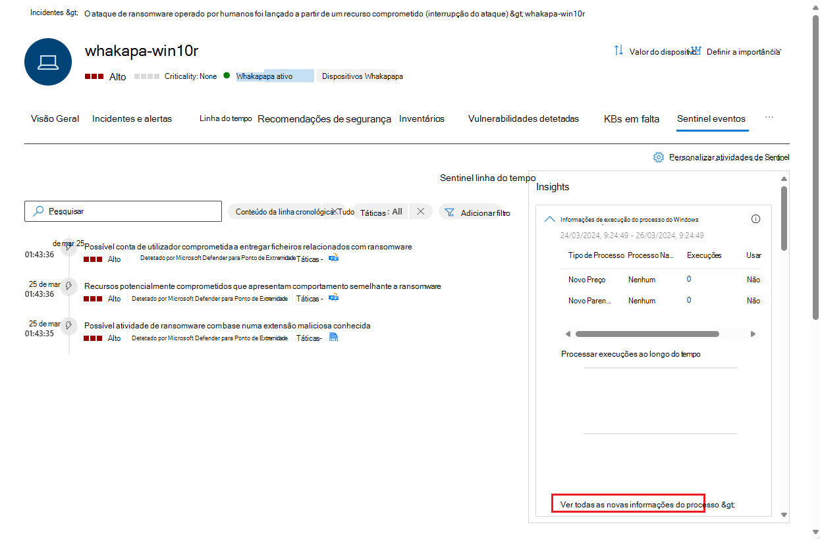Open alert Recursos potencialmente comprometidos
The image size is (820, 539).
263,286
